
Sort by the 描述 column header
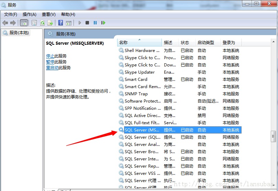170,43
